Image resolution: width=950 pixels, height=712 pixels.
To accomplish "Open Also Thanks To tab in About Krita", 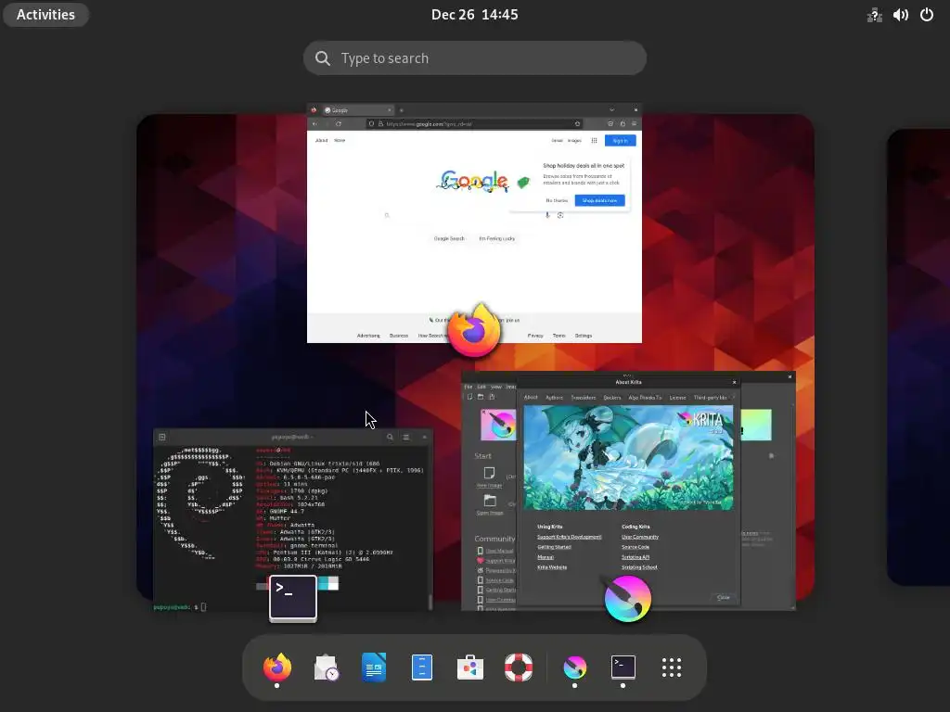I will (646, 398).
